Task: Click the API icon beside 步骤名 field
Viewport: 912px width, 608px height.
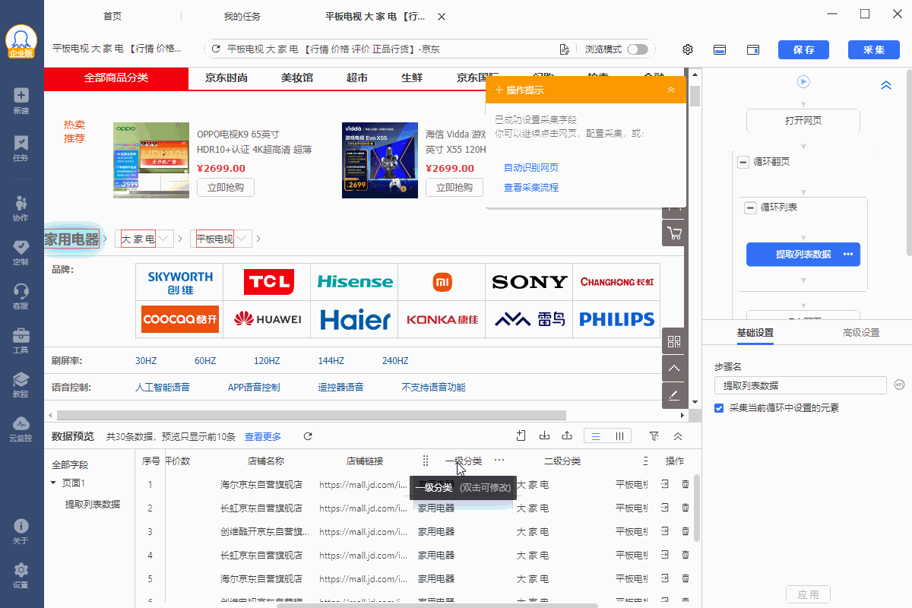Action: [x=899, y=385]
